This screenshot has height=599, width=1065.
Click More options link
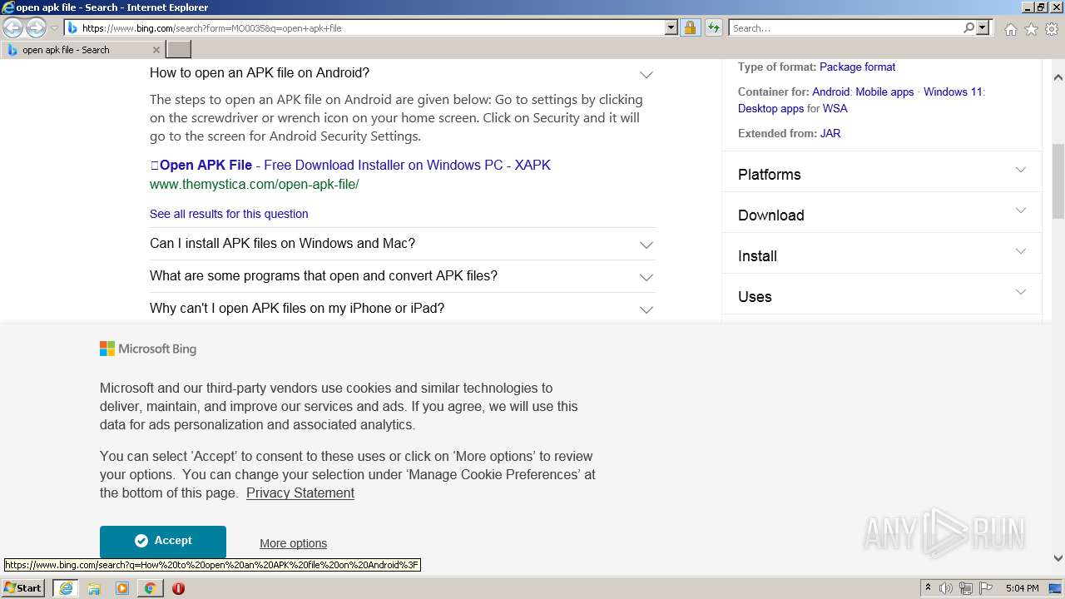293,543
